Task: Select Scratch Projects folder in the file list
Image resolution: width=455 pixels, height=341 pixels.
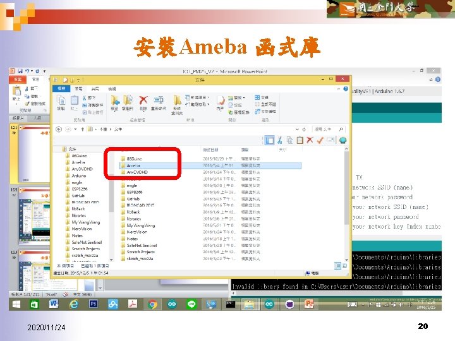Action: pyautogui.click(x=138, y=252)
